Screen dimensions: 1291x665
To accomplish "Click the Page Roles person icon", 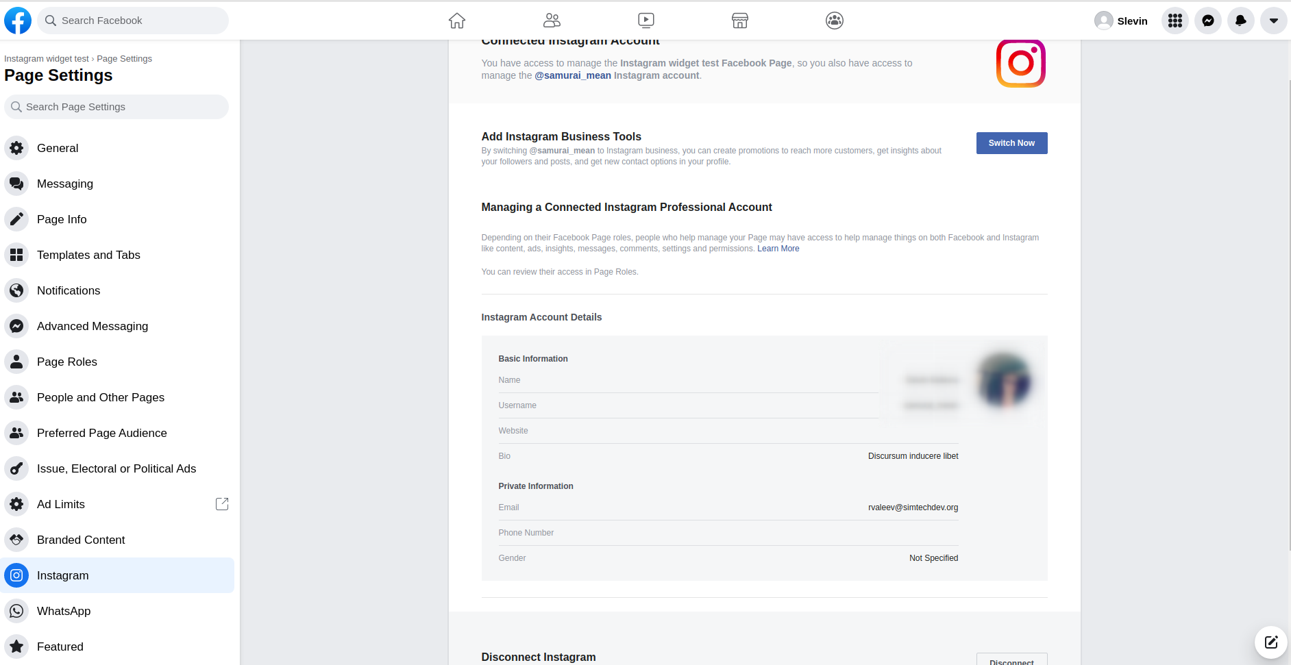I will coord(16,362).
